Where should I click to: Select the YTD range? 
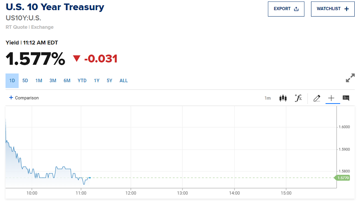click(82, 80)
